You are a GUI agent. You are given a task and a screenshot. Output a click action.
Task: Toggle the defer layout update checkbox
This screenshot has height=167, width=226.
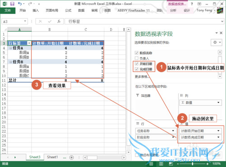tap(137, 155)
